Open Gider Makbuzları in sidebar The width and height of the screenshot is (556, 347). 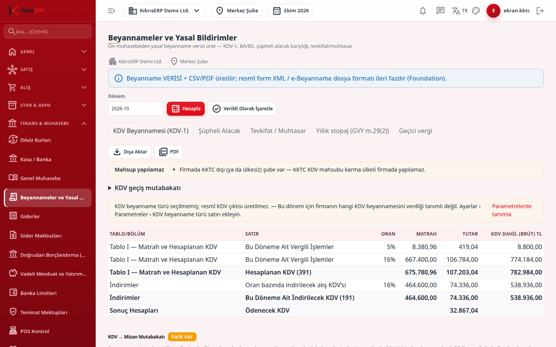coord(48,236)
